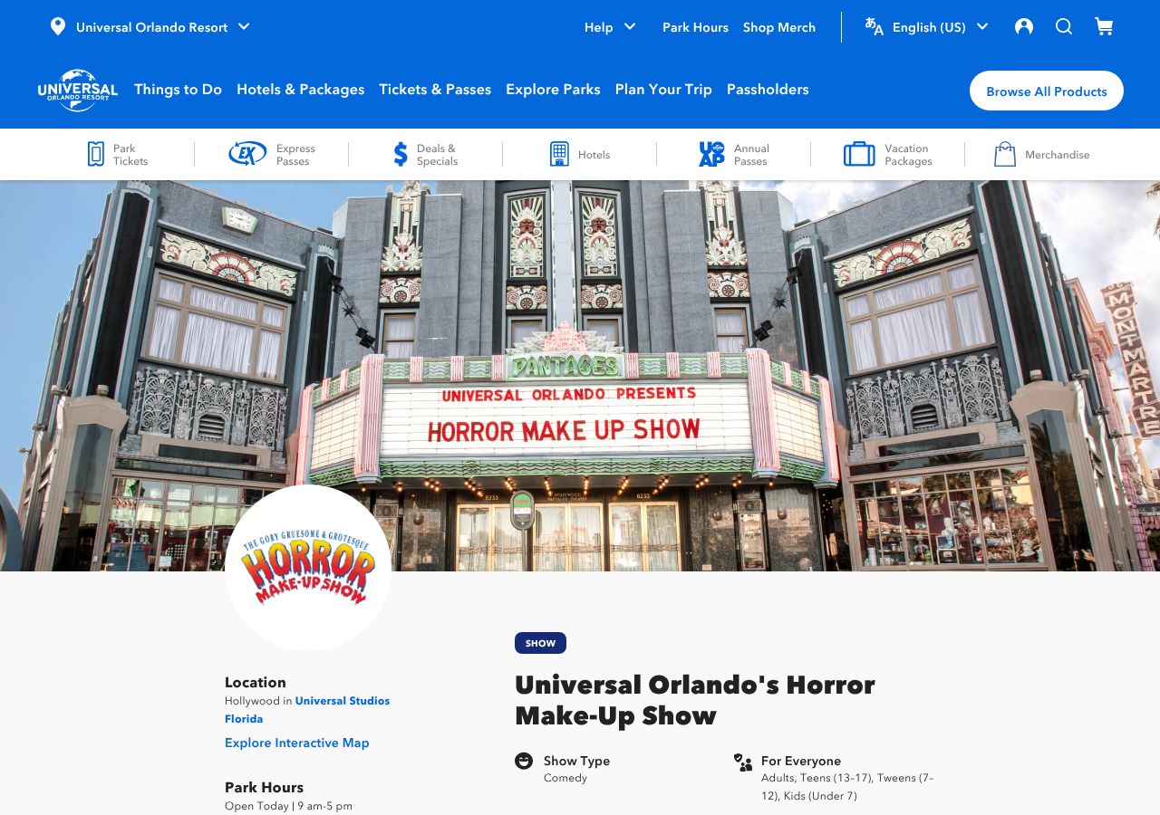The height and width of the screenshot is (815, 1160).
Task: Click the Express Passes EX icon
Action: point(247,154)
